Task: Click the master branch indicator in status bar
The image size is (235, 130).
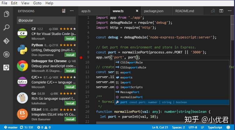Action: [11, 127]
